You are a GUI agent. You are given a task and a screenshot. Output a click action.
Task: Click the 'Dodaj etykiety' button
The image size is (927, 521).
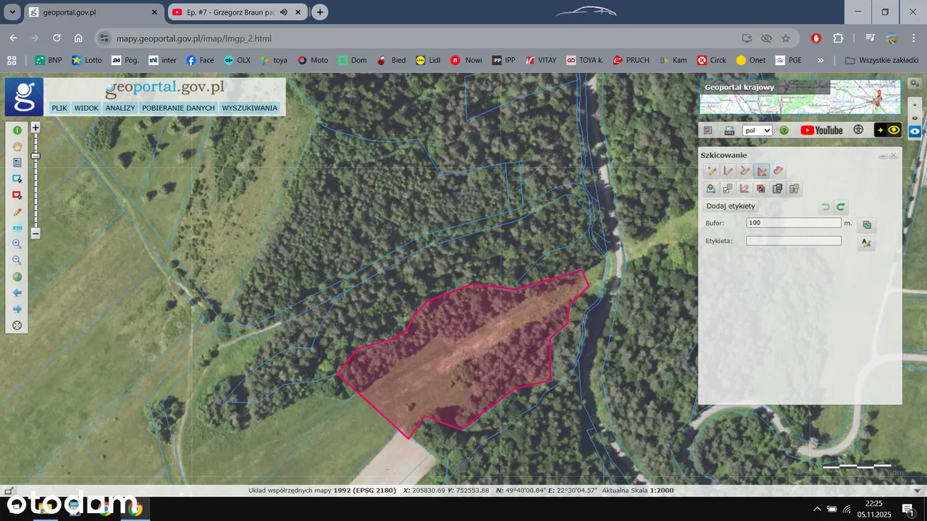click(731, 206)
